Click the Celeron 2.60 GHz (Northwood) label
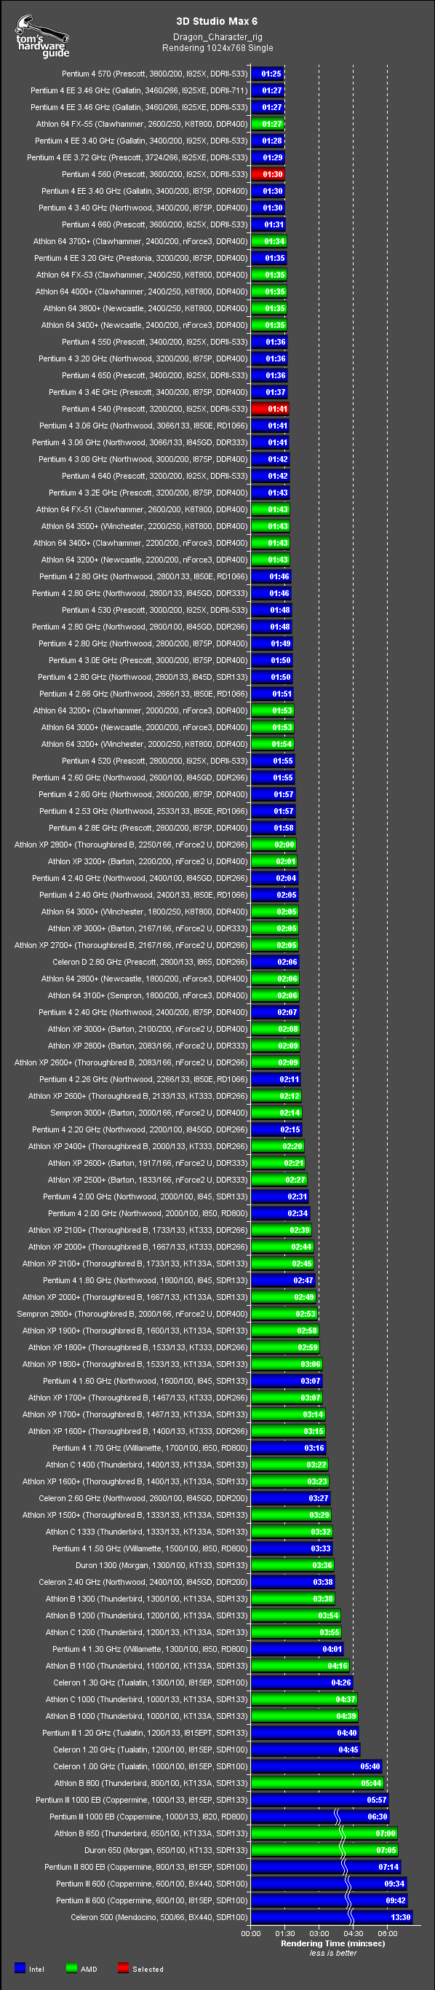The width and height of the screenshot is (435, 1990). point(143,1499)
